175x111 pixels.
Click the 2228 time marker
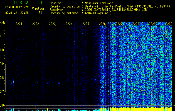136,24
